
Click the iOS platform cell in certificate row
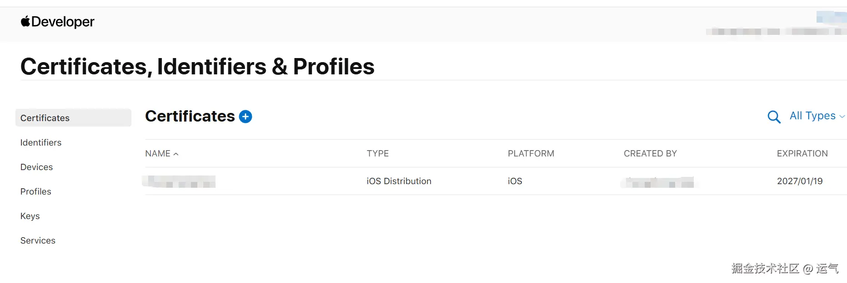[515, 181]
